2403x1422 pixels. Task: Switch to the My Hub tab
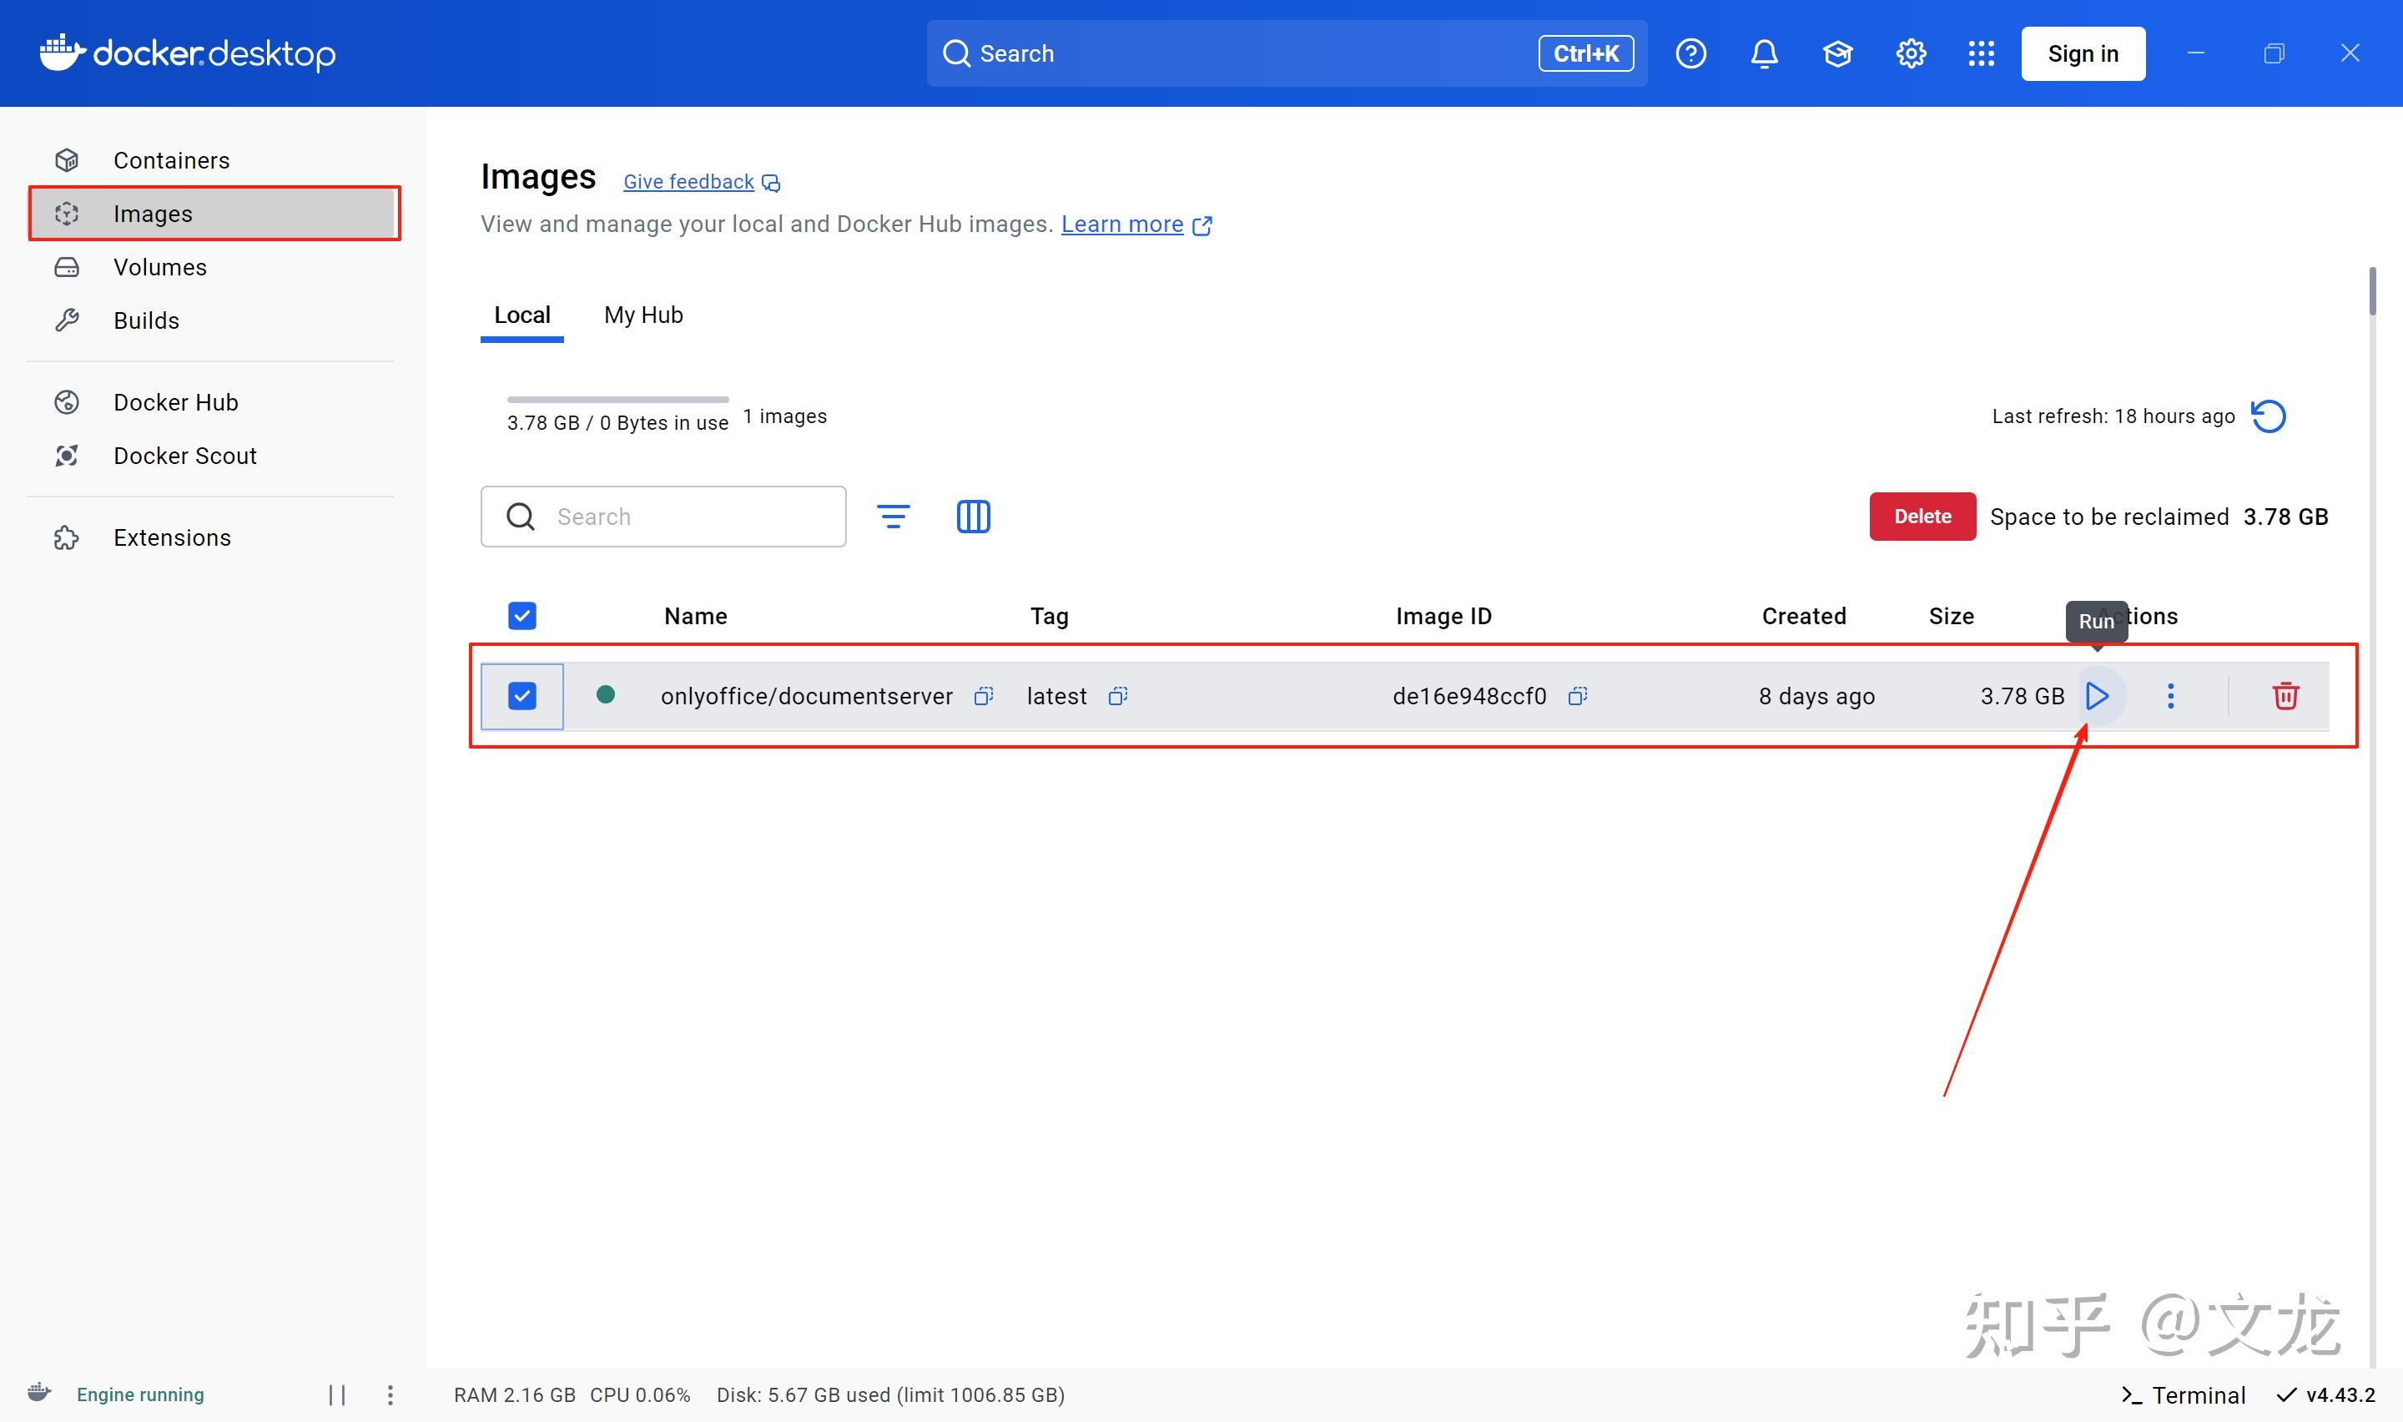(643, 315)
